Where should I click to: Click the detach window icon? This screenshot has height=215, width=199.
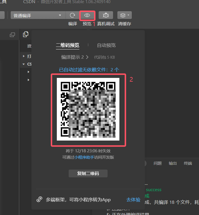pos(12,35)
